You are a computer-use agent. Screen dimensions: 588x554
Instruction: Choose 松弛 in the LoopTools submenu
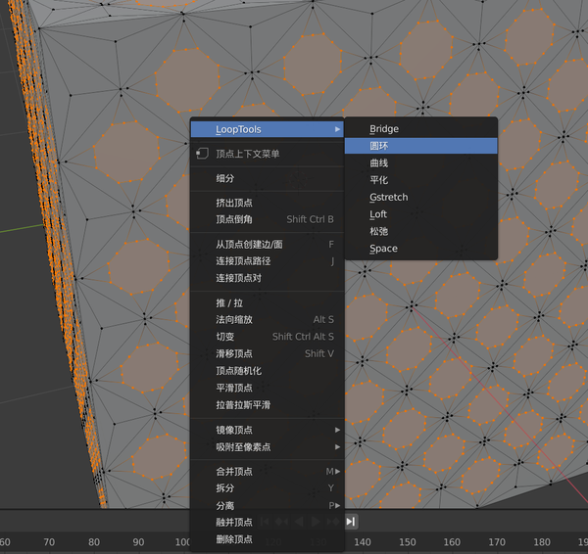click(420, 231)
